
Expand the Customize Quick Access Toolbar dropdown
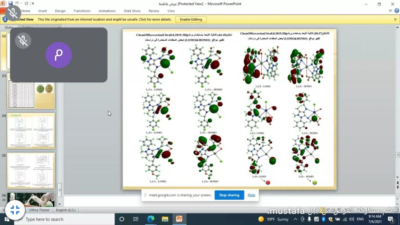[32, 4]
